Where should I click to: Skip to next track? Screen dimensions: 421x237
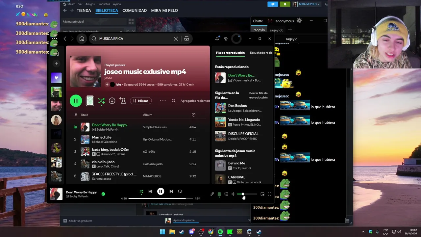click(x=171, y=191)
